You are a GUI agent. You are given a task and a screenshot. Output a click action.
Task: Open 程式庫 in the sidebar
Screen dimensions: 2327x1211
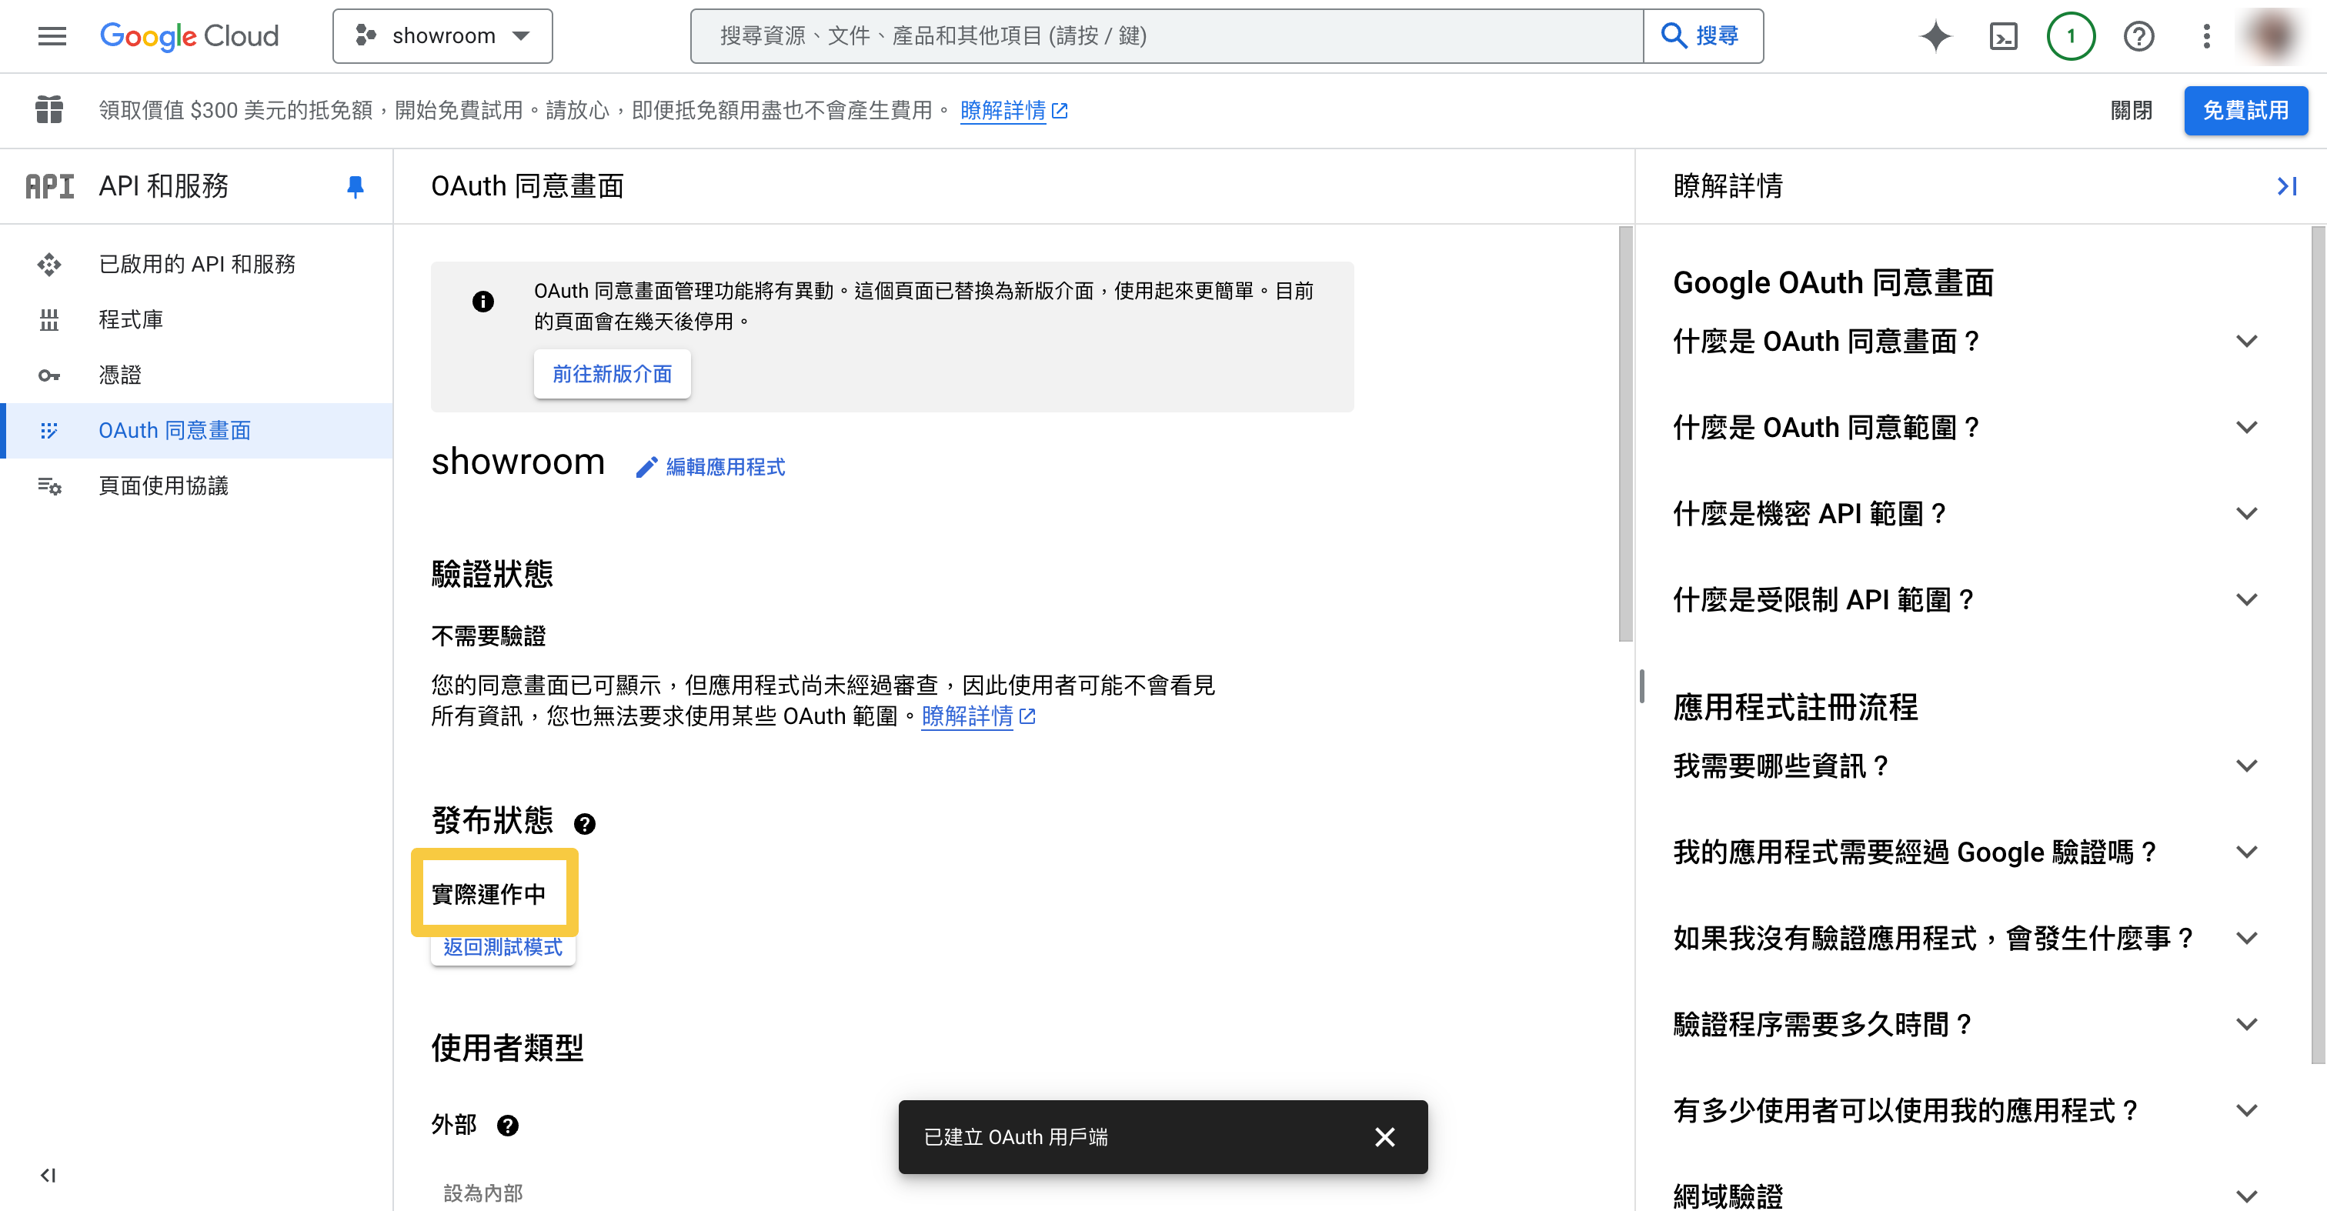[x=197, y=320]
